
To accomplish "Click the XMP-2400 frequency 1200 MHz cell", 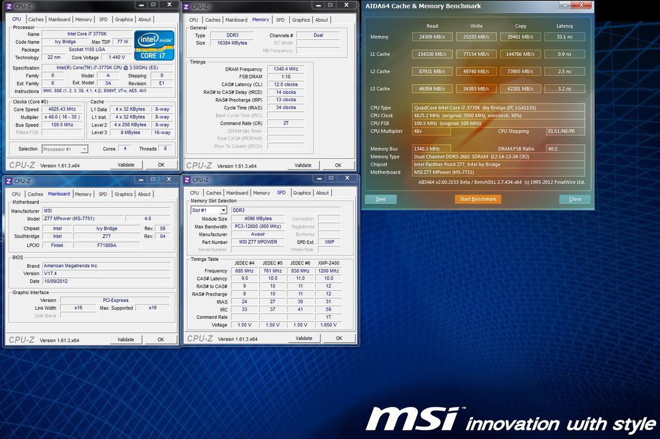I will [328, 271].
